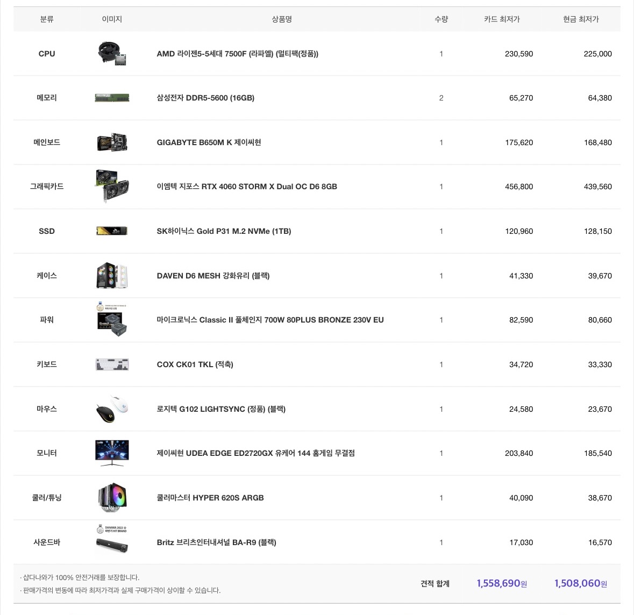The height and width of the screenshot is (615, 634).
Task: Click the Logitech G102 mouse image
Action: point(112,409)
